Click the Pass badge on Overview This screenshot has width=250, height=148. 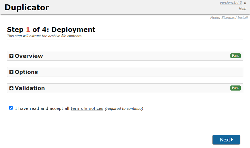[235, 56]
